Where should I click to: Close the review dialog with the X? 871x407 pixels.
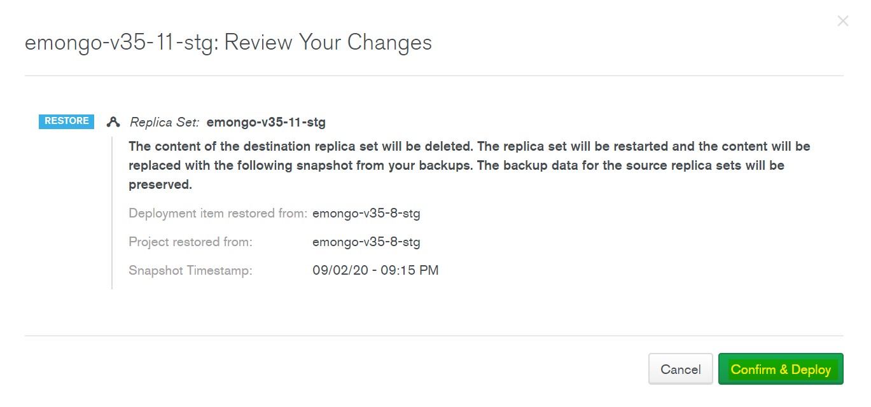pyautogui.click(x=842, y=21)
